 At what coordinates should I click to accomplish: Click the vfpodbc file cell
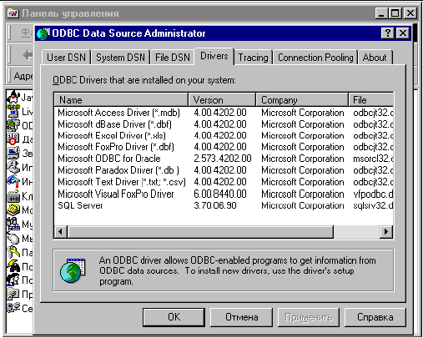(x=373, y=194)
